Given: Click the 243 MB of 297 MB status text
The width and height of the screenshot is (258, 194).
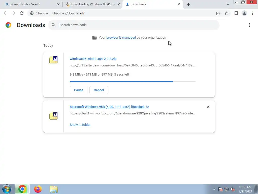Looking at the screenshot, I should [99, 75].
